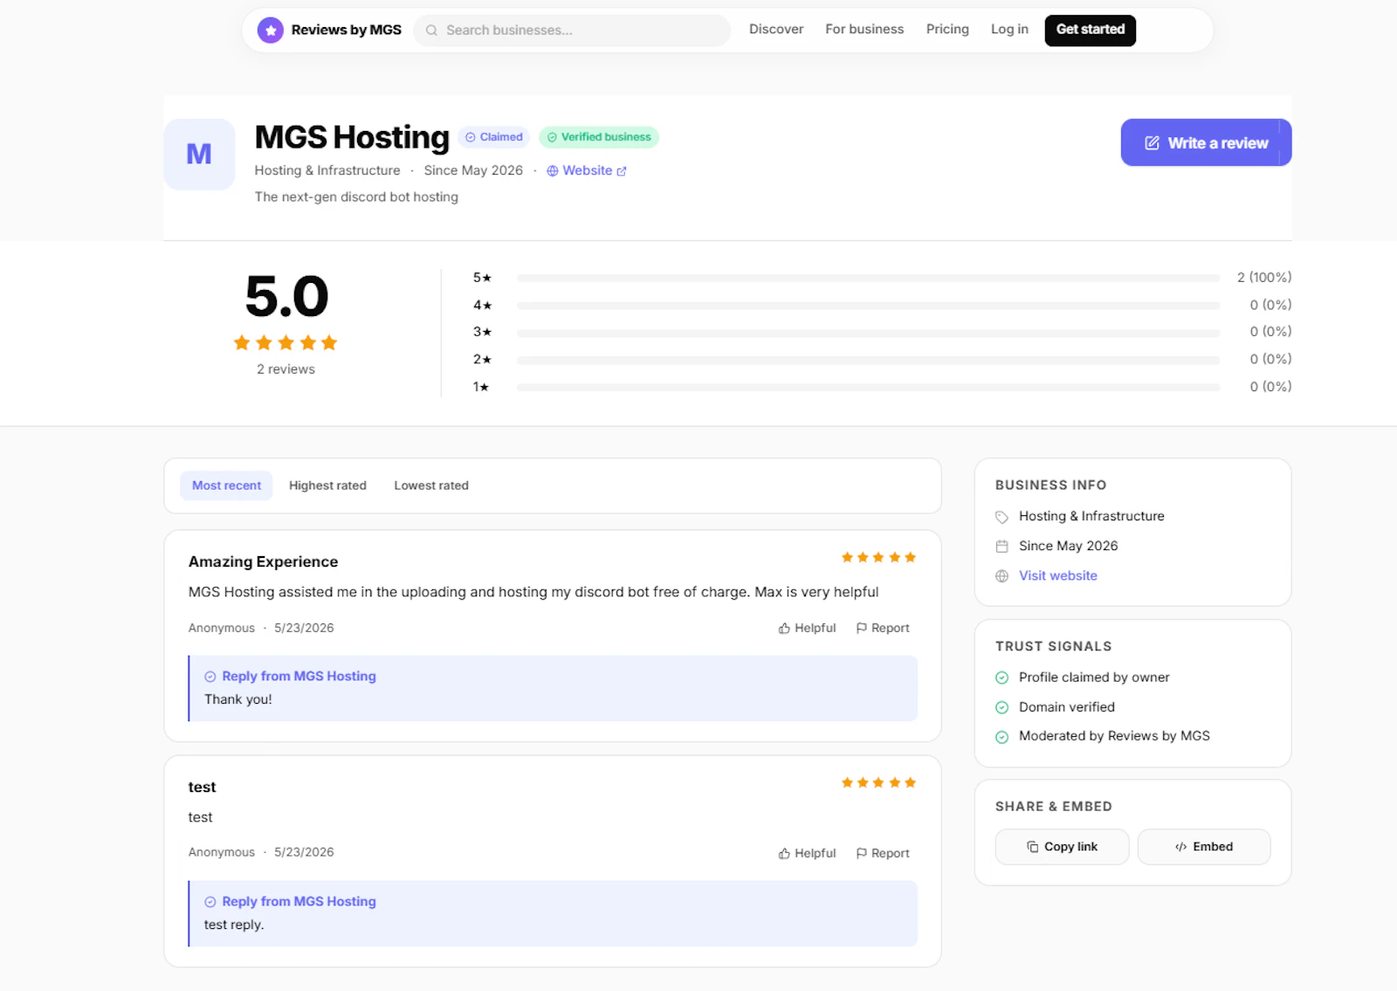
Task: Click The next-gen discord bot hosting tagline
Action: (x=356, y=196)
